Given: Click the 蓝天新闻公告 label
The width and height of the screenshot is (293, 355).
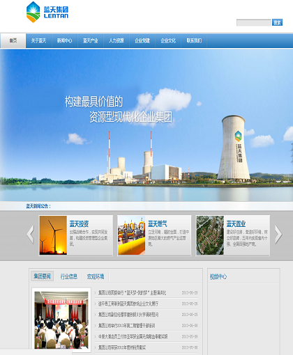Looking at the screenshot, I should click(x=38, y=206).
